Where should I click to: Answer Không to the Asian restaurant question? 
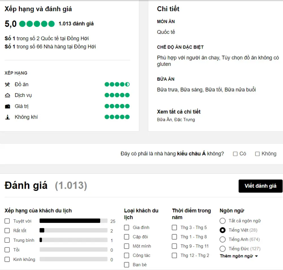(257, 154)
